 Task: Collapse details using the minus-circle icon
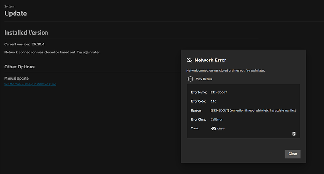pyautogui.click(x=190, y=79)
